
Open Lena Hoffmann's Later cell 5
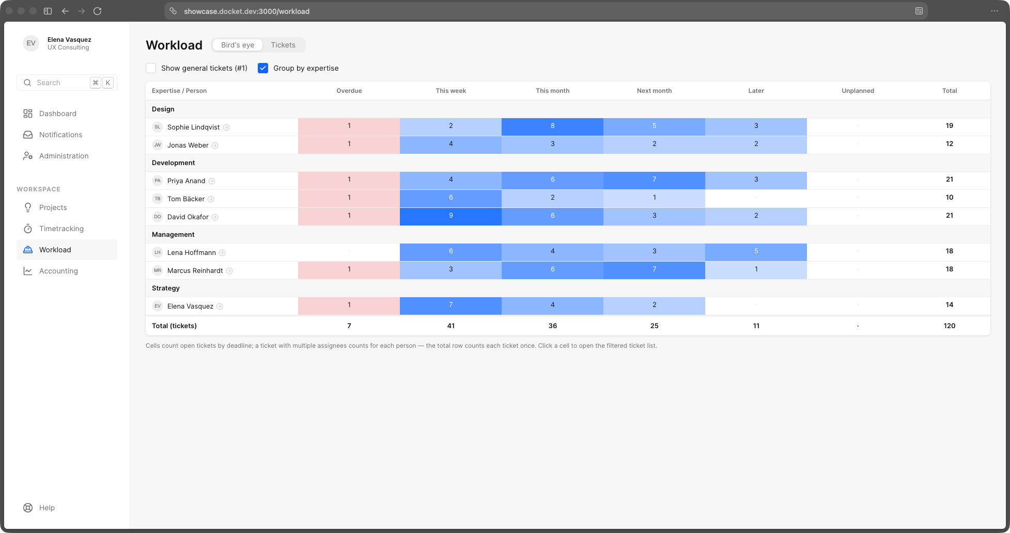756,252
